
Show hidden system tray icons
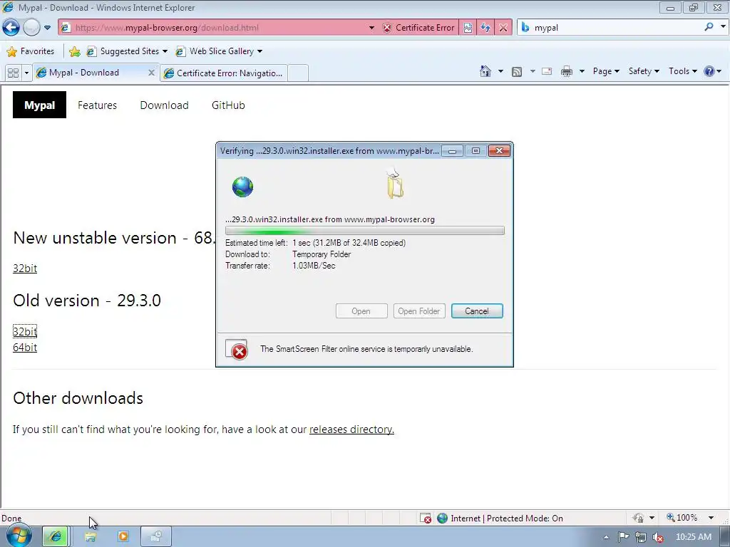[606, 537]
